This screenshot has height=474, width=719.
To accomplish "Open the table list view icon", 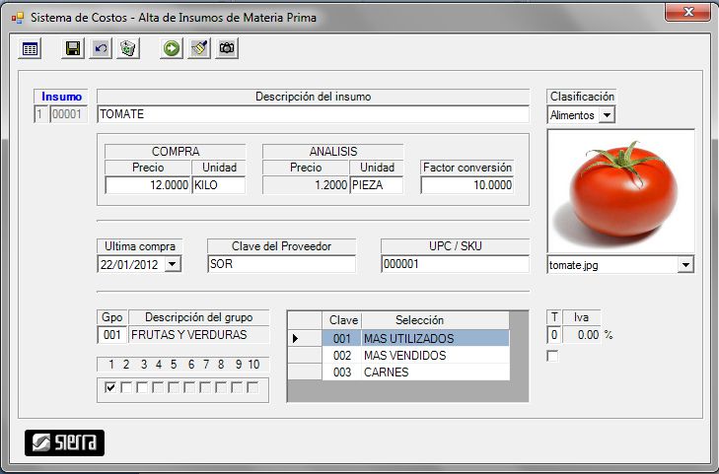I will pyautogui.click(x=31, y=48).
